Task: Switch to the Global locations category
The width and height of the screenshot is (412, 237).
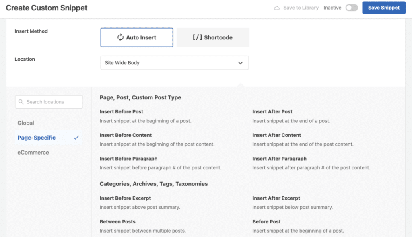Action: pos(26,123)
